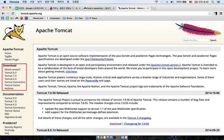Bookmark this page with the star icon
The height and width of the screenshot is (140, 224).
[x=210, y=13]
